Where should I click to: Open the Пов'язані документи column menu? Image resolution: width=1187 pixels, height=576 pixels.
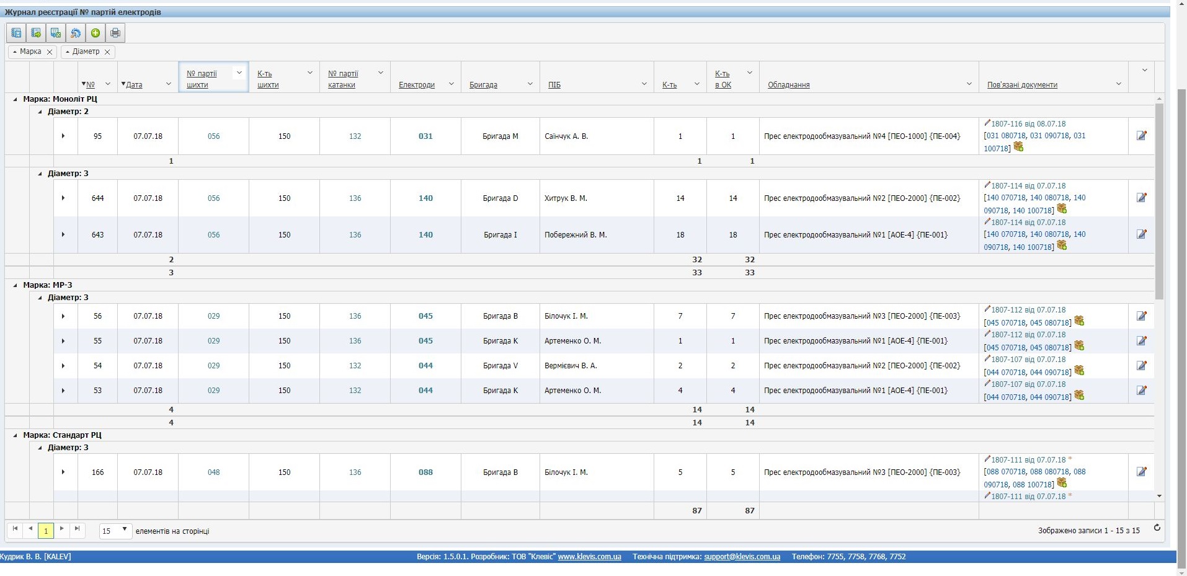click(x=1118, y=84)
